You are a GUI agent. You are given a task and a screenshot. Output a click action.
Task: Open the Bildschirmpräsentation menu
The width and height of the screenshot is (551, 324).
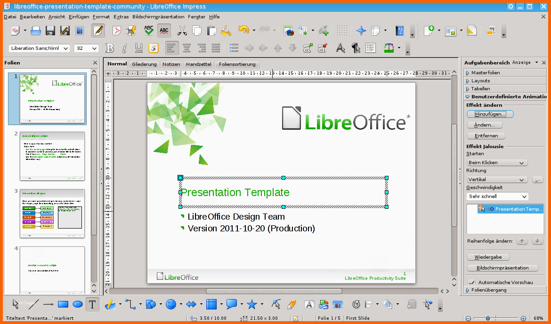[x=158, y=16]
